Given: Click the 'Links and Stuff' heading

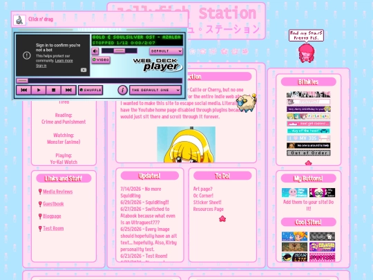Looking at the screenshot, I should 64,178.
